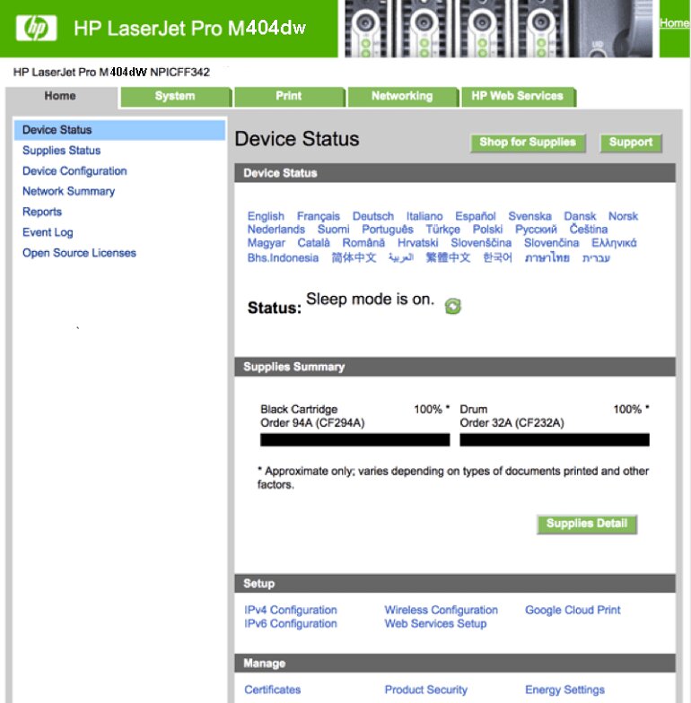This screenshot has height=703, width=691.
Task: Switch language to Arabic
Action: pyautogui.click(x=400, y=257)
